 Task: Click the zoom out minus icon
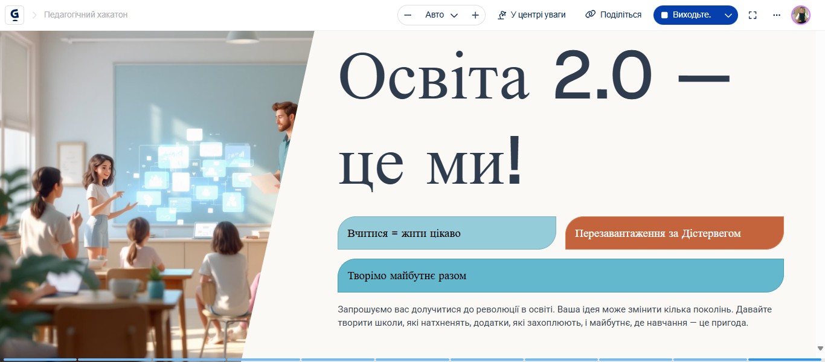408,15
